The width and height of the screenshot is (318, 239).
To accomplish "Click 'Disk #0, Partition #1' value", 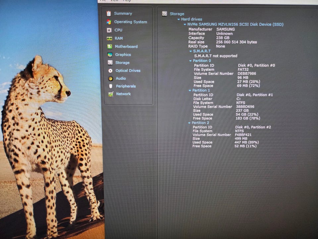I will (x=254, y=95).
